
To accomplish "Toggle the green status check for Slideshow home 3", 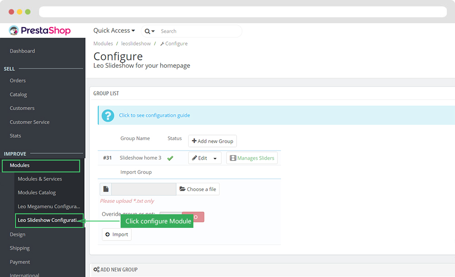I will point(170,158).
